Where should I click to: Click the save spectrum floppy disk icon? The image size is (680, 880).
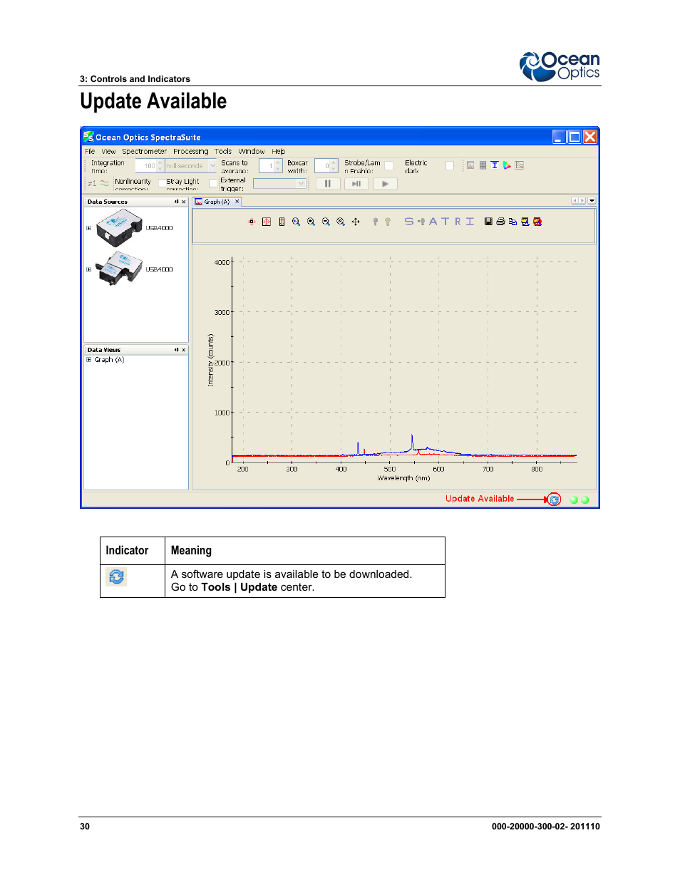pos(488,222)
